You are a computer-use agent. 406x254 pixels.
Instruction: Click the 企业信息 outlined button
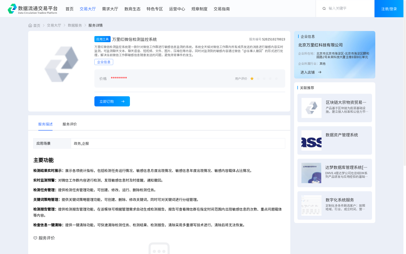pyautogui.click(x=104, y=62)
